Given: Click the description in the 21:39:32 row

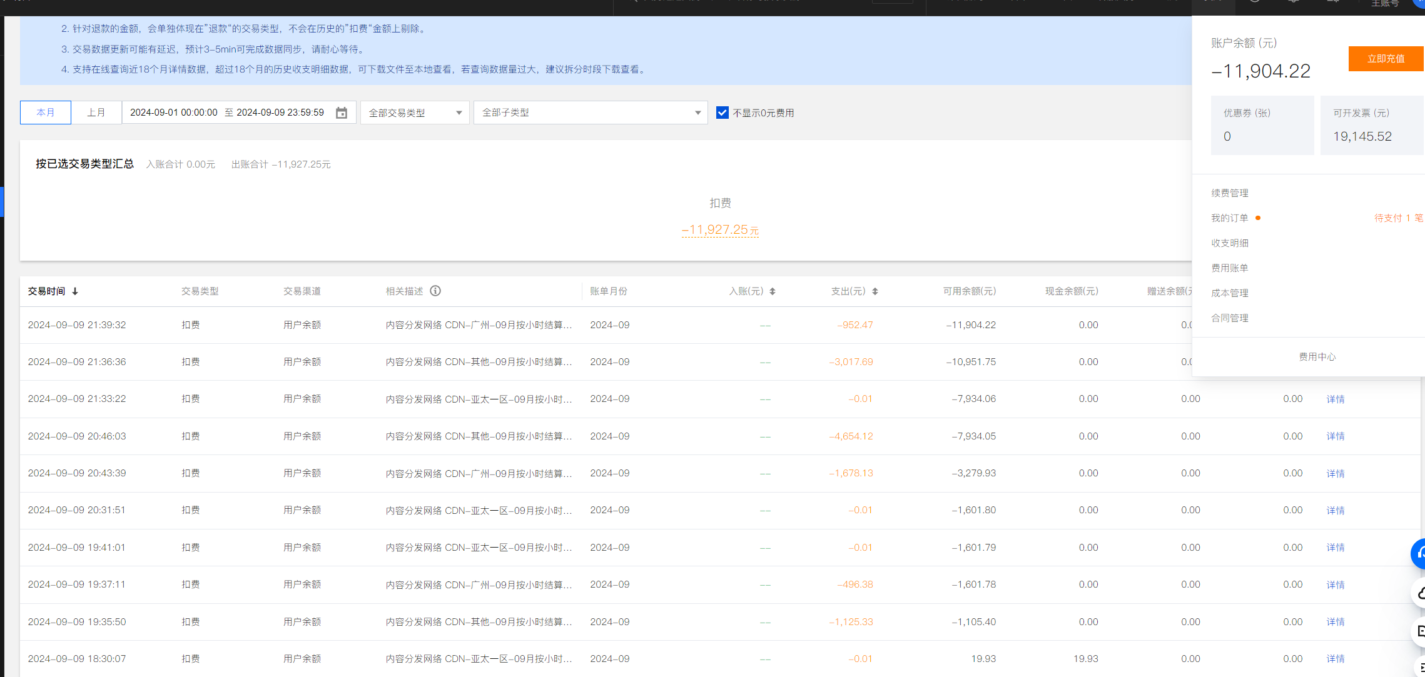Looking at the screenshot, I should [479, 325].
